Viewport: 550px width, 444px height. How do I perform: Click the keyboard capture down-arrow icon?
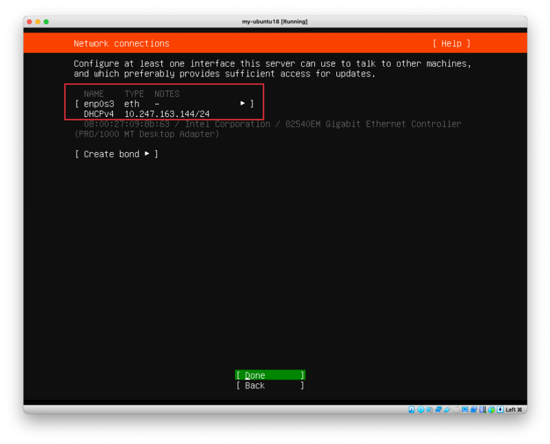pyautogui.click(x=500, y=410)
